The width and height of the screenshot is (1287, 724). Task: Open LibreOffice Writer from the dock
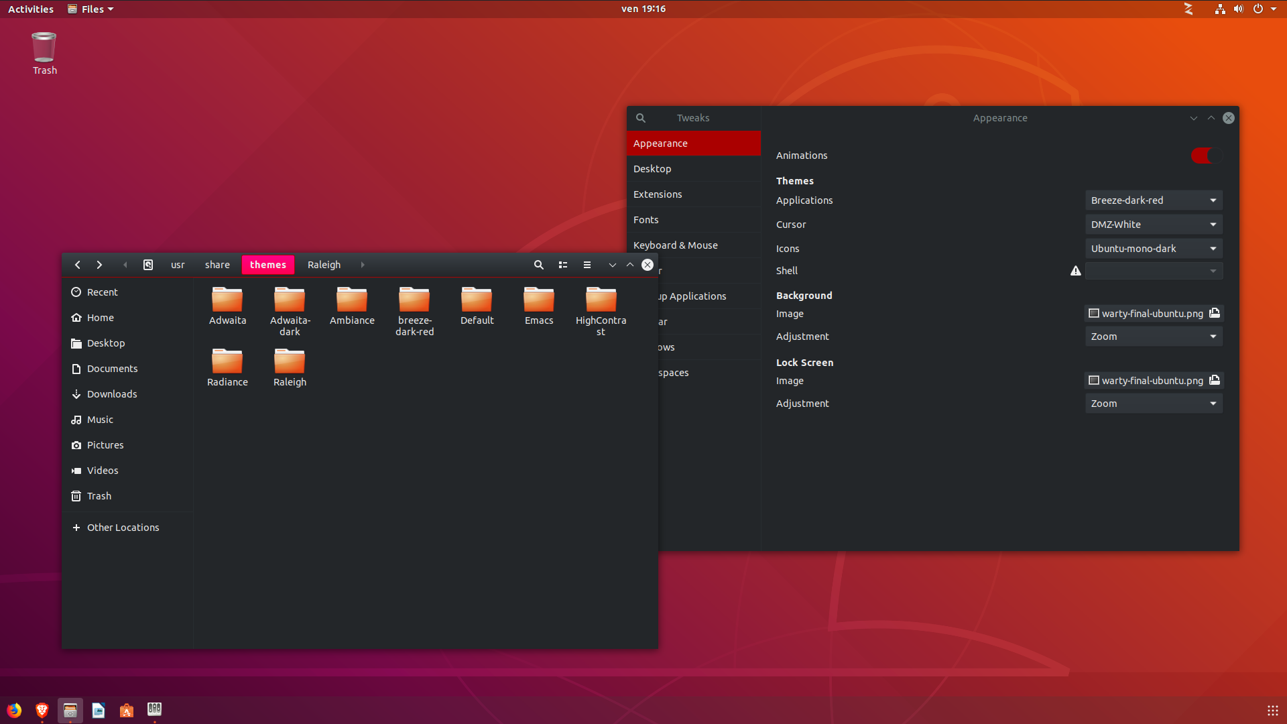pyautogui.click(x=99, y=710)
